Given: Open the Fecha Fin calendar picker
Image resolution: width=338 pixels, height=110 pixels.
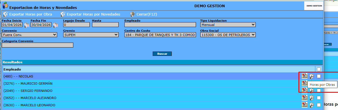Looking at the screenshot, I should [55, 25].
